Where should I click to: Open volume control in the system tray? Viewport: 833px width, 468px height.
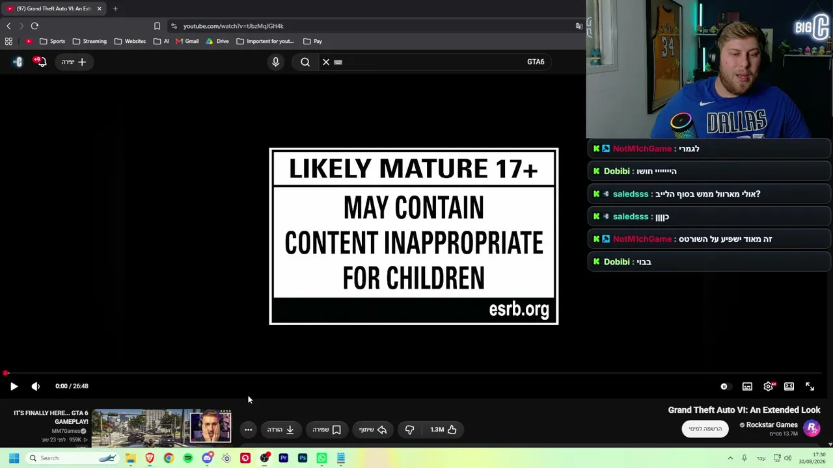pos(787,458)
